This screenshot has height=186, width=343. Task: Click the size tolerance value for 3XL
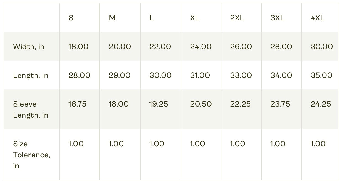point(278,144)
